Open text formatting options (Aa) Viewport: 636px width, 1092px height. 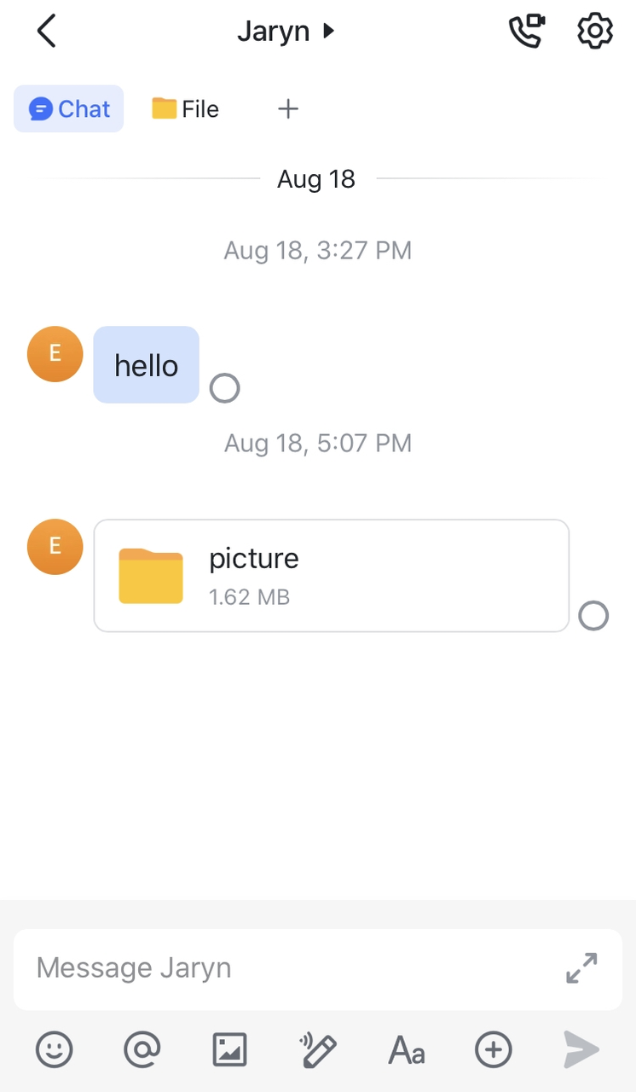(406, 1049)
